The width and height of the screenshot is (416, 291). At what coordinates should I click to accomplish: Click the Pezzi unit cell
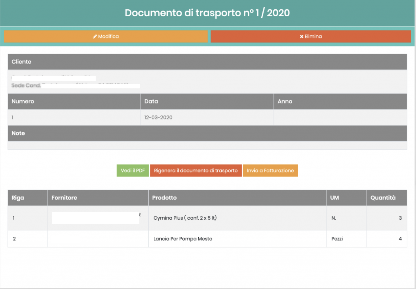(337, 239)
